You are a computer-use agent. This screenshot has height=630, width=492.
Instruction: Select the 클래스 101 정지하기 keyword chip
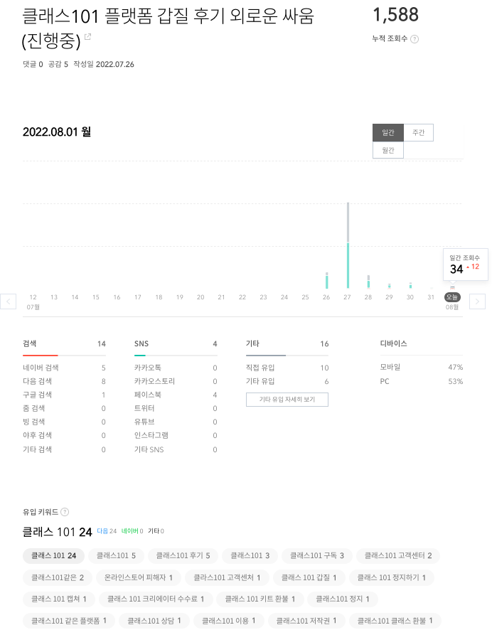tap(392, 578)
